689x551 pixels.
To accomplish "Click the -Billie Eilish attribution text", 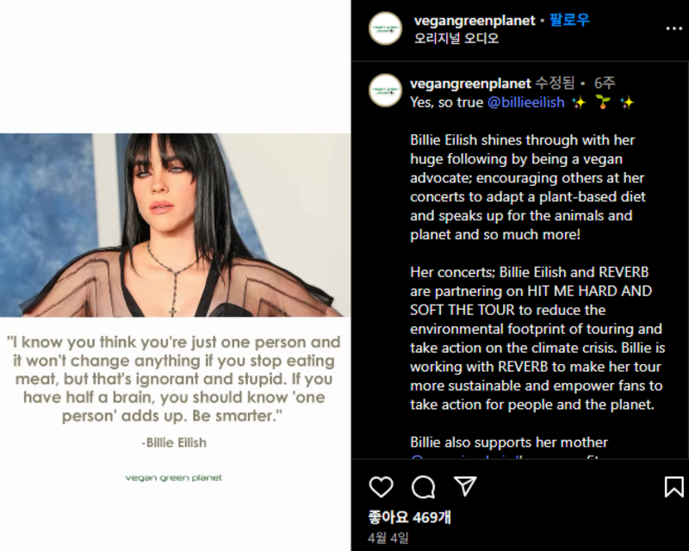I will click(x=174, y=443).
